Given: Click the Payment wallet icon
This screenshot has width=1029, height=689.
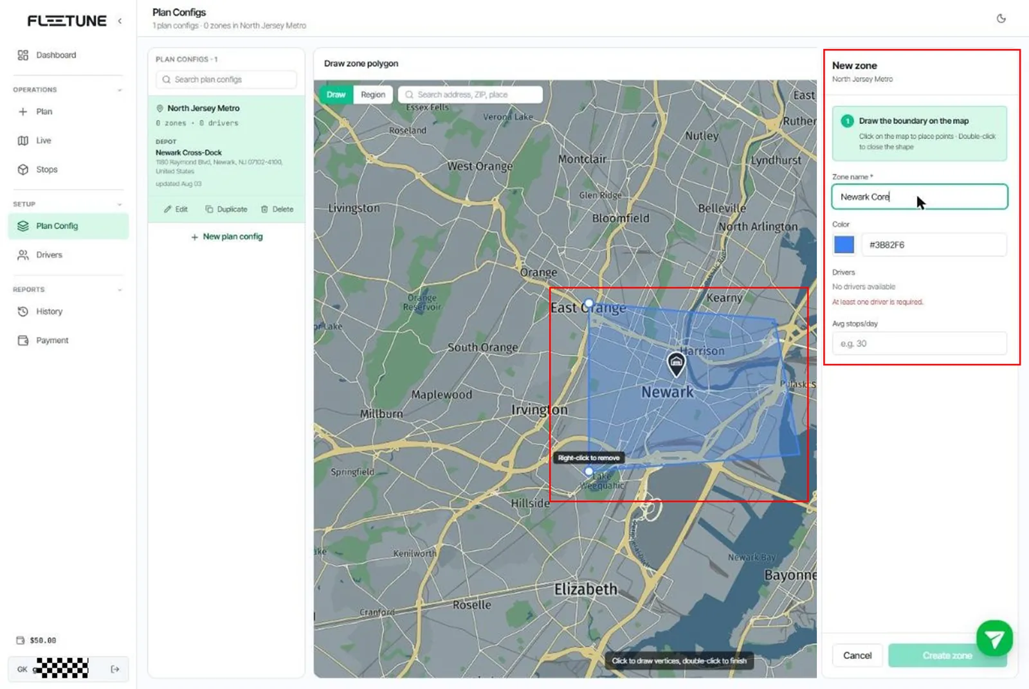Looking at the screenshot, I should point(23,341).
